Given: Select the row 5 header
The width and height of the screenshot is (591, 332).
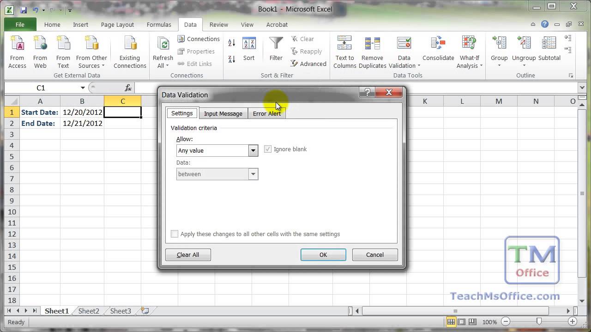Looking at the screenshot, I should (x=12, y=156).
